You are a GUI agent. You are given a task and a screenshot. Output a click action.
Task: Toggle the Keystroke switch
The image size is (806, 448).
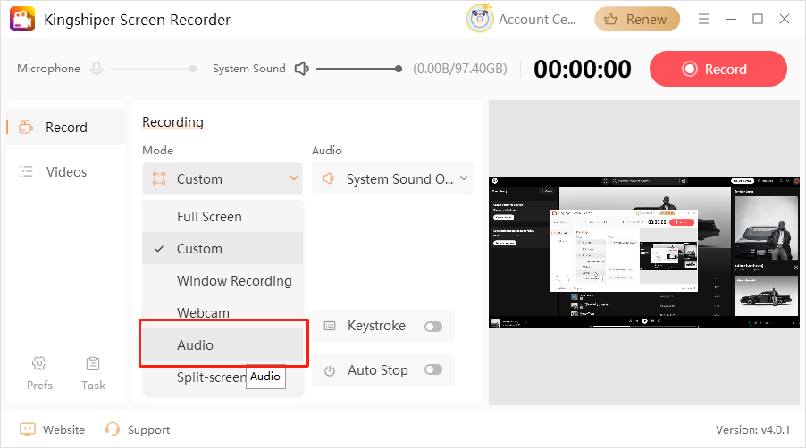coord(433,327)
